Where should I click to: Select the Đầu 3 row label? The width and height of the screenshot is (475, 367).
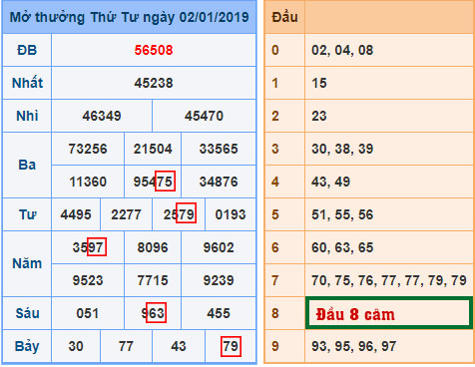(275, 149)
